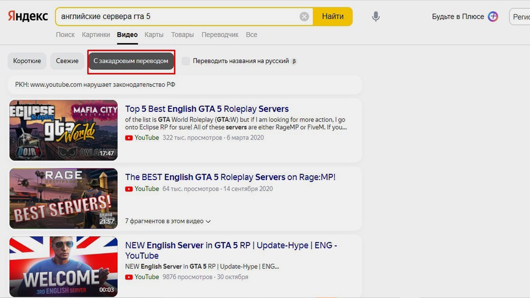Viewport: 530px width, 298px height.
Task: Open YouTube source icon for NEW English Server video
Action: (129, 277)
